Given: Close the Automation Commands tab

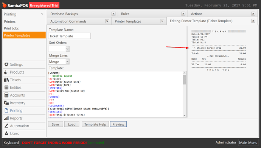Looking at the screenshot, I should point(107,21).
